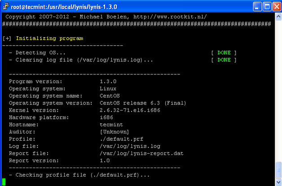Click the operating system value Linux

pyautogui.click(x=108, y=89)
